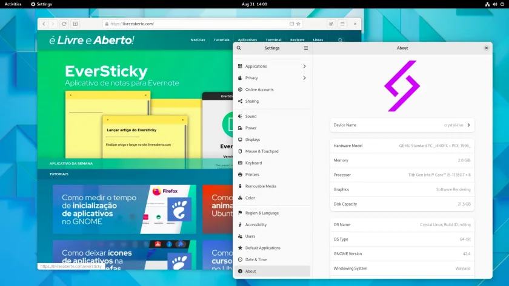The height and width of the screenshot is (286, 509).
Task: Open the Settings hamburger menu
Action: coord(306,48)
